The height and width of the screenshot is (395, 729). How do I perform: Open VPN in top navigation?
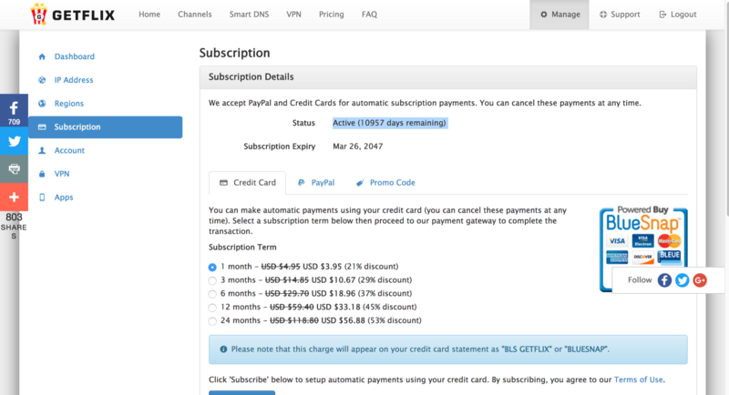click(x=293, y=15)
